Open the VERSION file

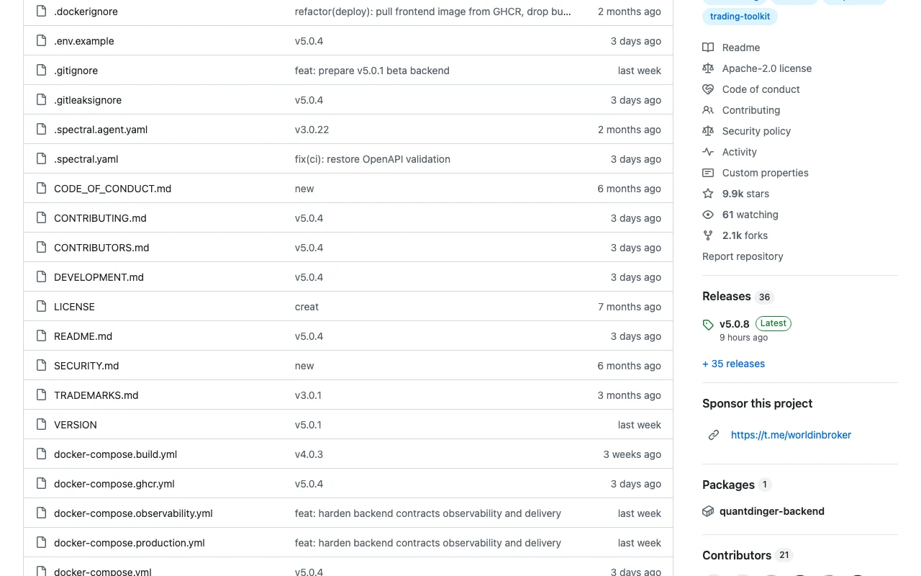tap(76, 425)
